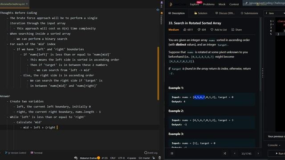Toggle the read-only lock icon
Image resolution: width=285 pixels, height=160 pixels.
[154, 158]
